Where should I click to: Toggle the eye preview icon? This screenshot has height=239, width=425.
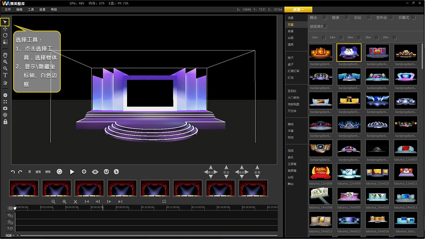pos(95,172)
